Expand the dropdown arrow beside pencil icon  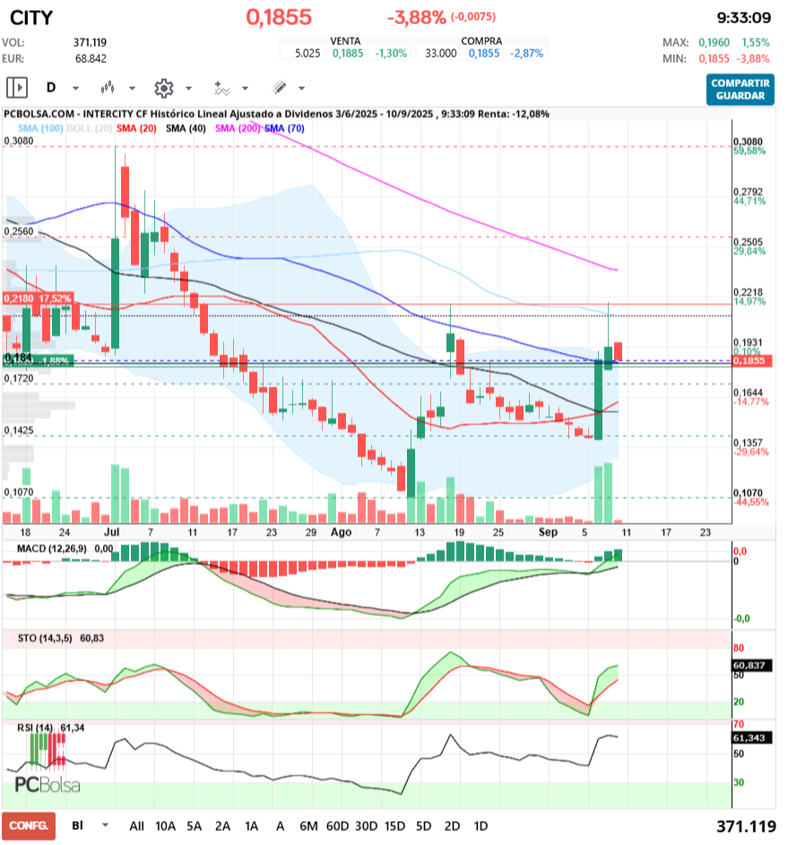[302, 88]
